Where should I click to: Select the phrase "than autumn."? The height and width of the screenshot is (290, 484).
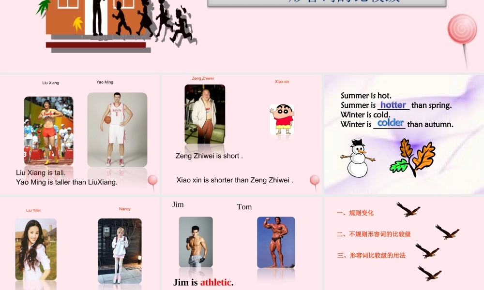pos(430,125)
